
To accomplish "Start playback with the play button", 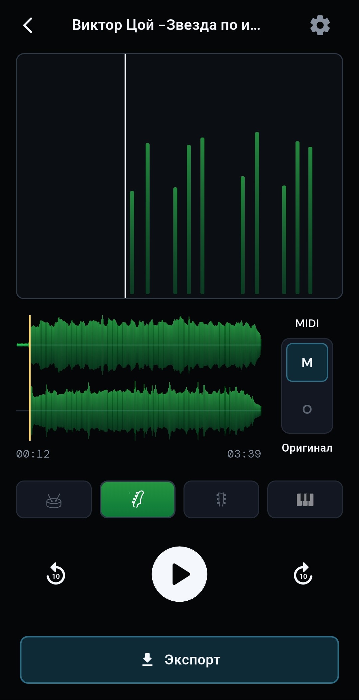I will (x=179, y=574).
